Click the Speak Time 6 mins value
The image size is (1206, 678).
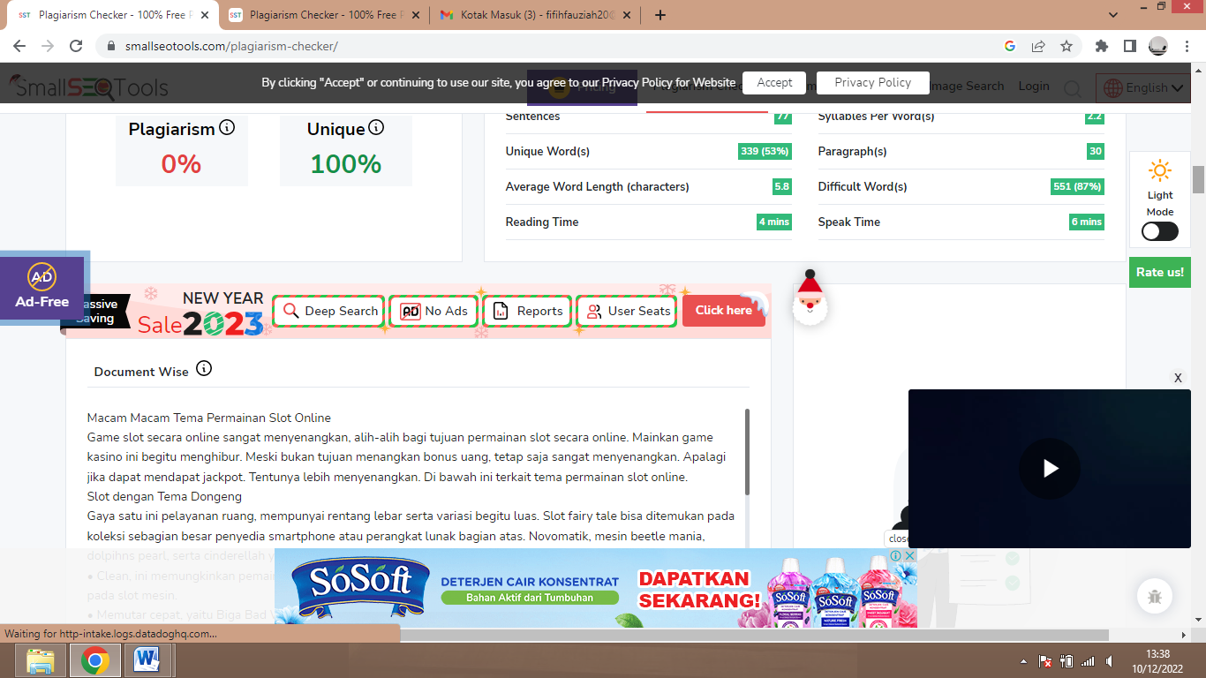(1087, 222)
